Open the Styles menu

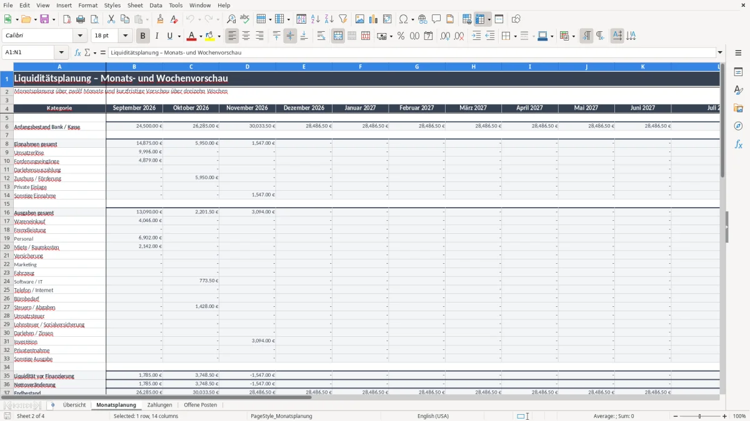112,5
